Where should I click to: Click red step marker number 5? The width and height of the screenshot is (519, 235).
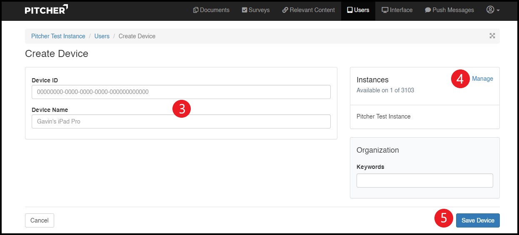click(x=444, y=218)
